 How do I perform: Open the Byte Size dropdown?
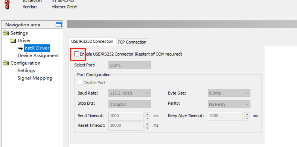[x=229, y=93]
